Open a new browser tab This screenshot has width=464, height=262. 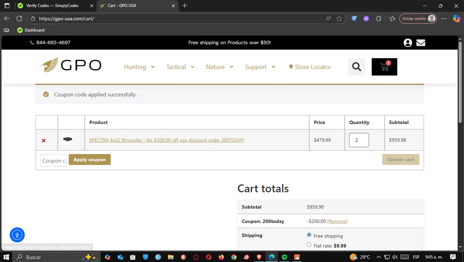tap(185, 6)
